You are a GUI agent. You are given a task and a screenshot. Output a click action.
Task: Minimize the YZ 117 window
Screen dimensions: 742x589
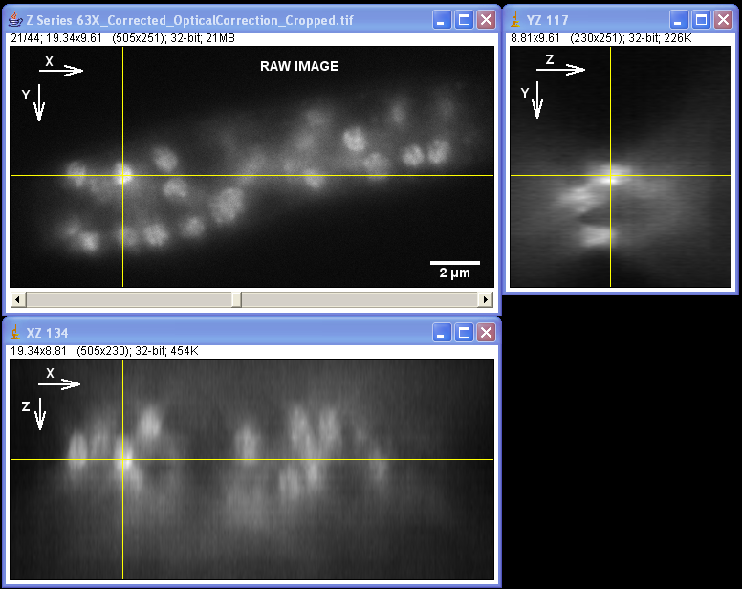click(x=679, y=20)
